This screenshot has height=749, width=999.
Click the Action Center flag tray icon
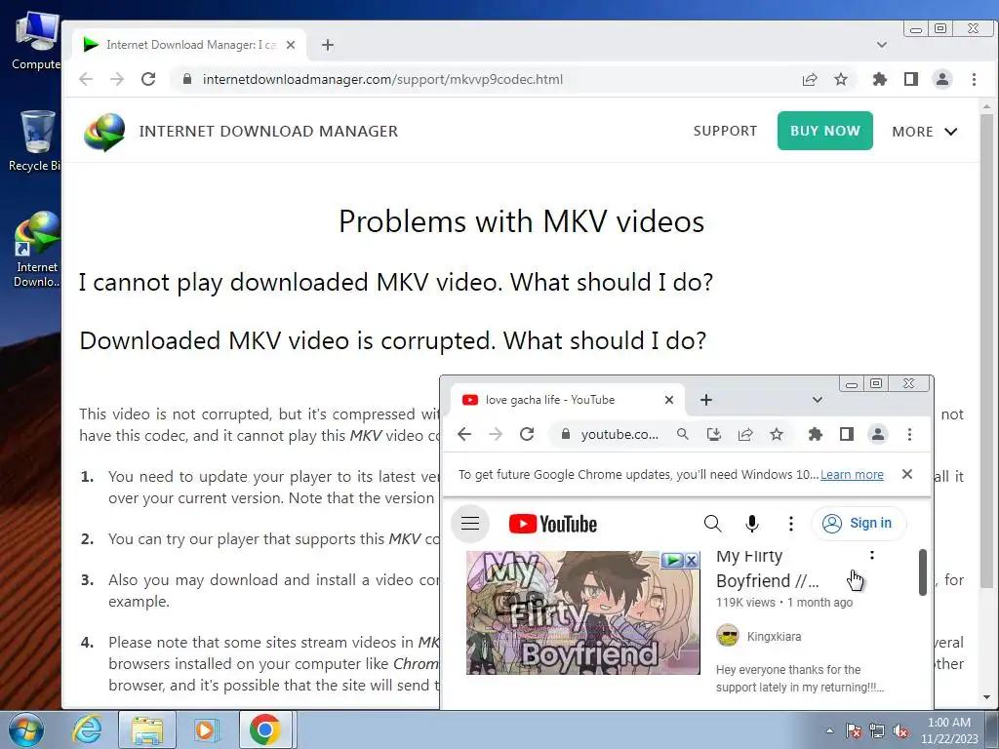pos(854,730)
